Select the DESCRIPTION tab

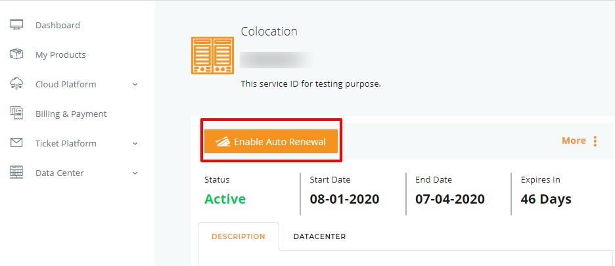[239, 236]
